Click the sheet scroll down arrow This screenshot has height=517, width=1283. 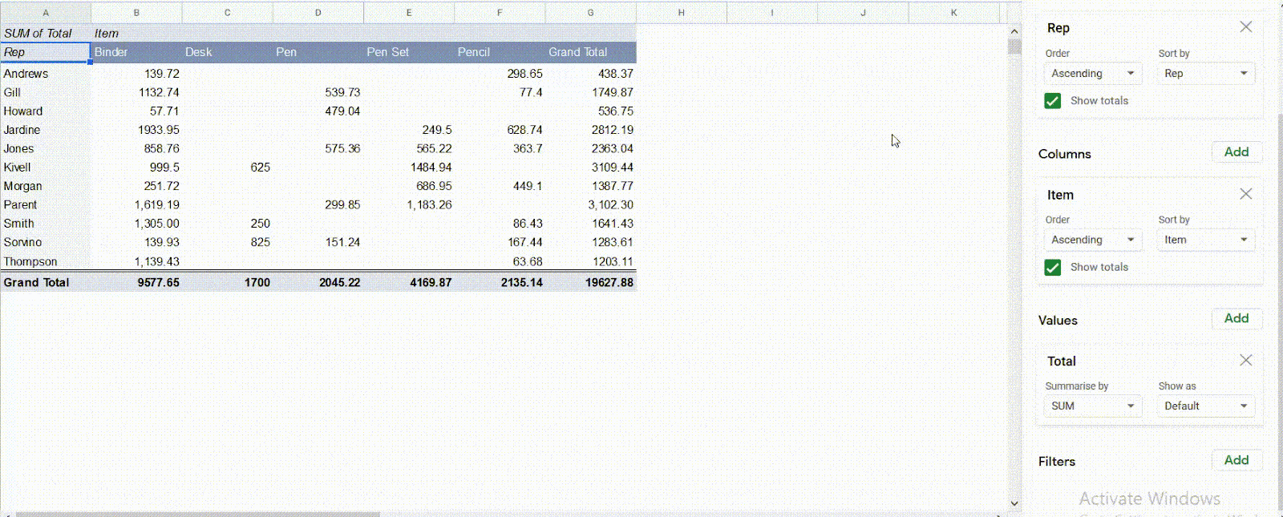pyautogui.click(x=1014, y=503)
